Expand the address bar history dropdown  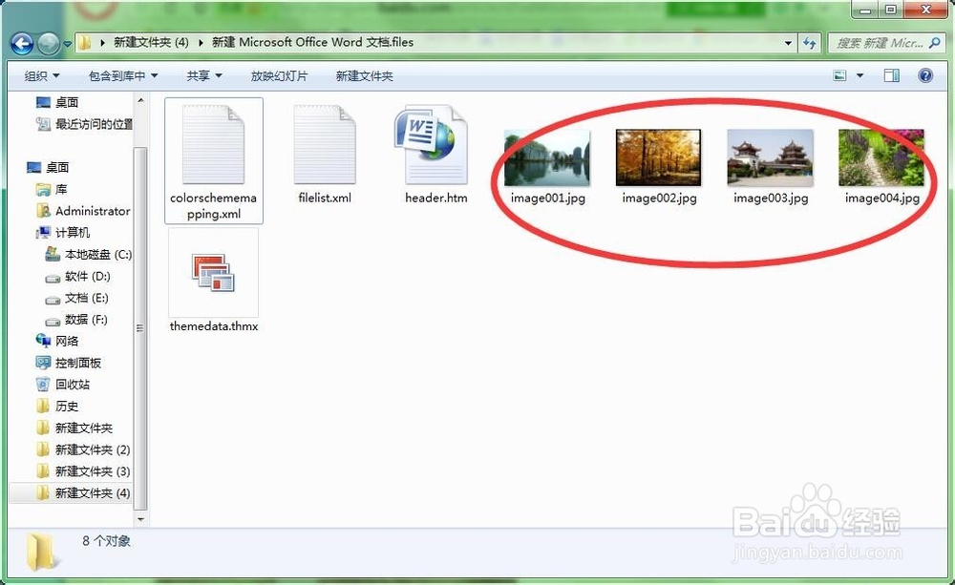tap(788, 43)
